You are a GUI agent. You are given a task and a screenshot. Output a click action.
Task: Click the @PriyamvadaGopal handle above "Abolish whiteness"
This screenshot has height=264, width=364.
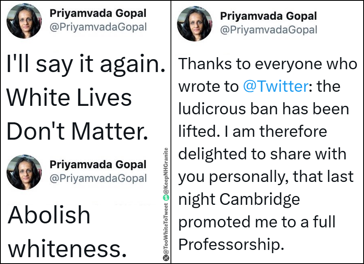98,178
